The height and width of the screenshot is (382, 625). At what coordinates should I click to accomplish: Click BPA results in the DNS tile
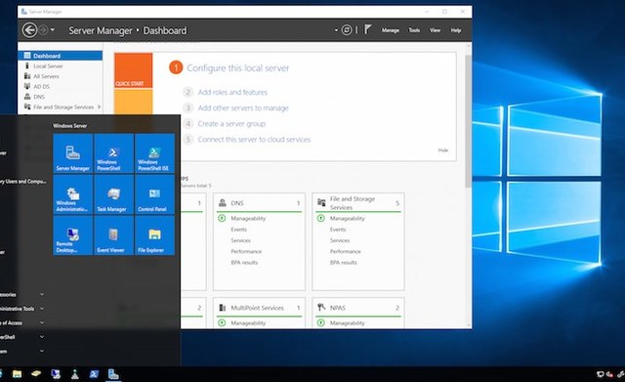(x=244, y=263)
